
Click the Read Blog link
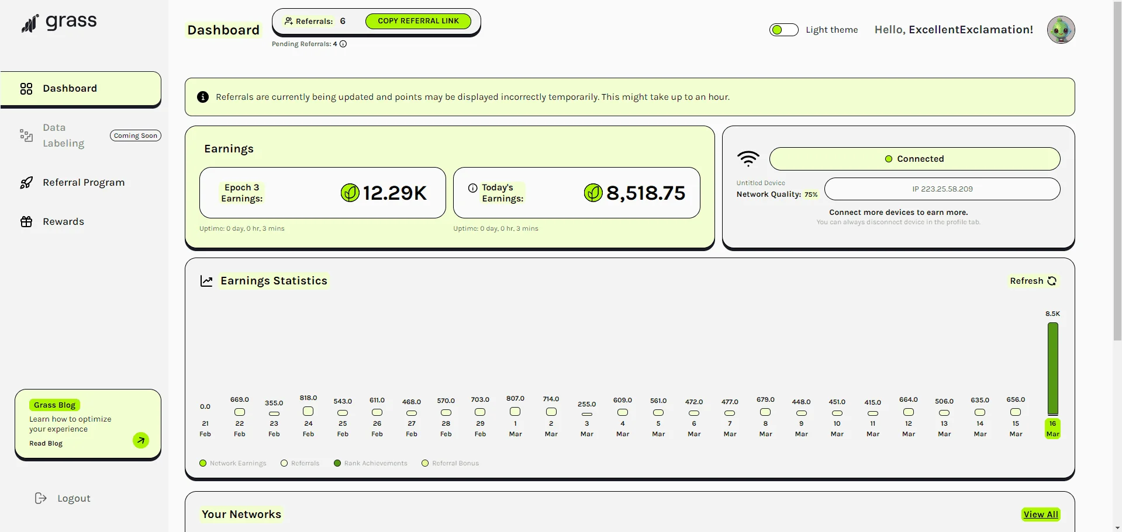pos(46,443)
